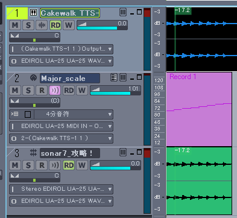Toggle waveform preview icon on track 1
This screenshot has width=237, height=218.
pos(42,25)
